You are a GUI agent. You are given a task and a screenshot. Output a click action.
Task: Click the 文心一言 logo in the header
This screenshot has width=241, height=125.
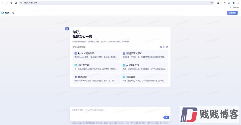pyautogui.click(x=8, y=13)
